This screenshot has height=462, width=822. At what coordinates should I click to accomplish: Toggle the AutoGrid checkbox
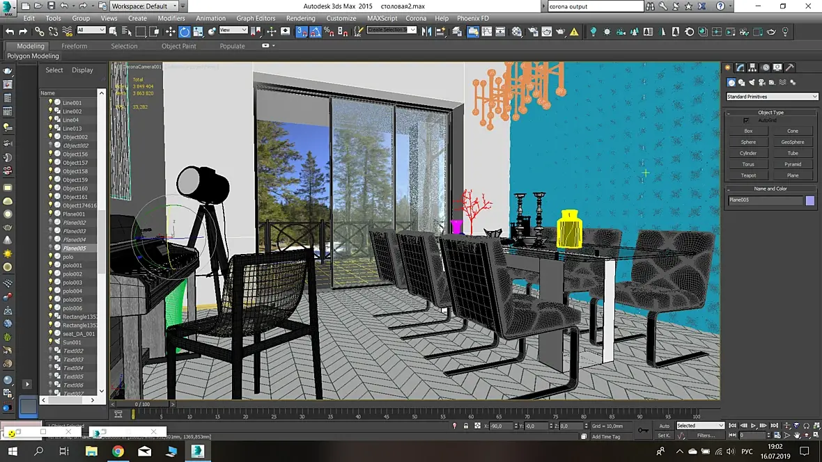pos(746,120)
